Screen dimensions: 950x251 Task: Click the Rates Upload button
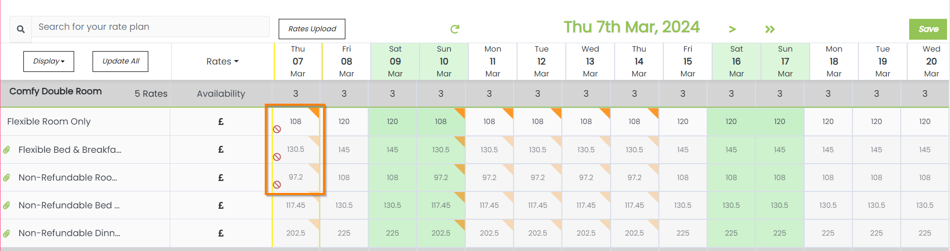point(312,29)
